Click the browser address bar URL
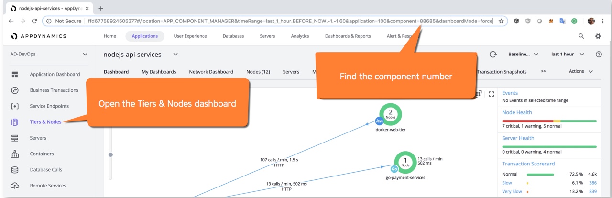The width and height of the screenshot is (612, 198). [290, 21]
